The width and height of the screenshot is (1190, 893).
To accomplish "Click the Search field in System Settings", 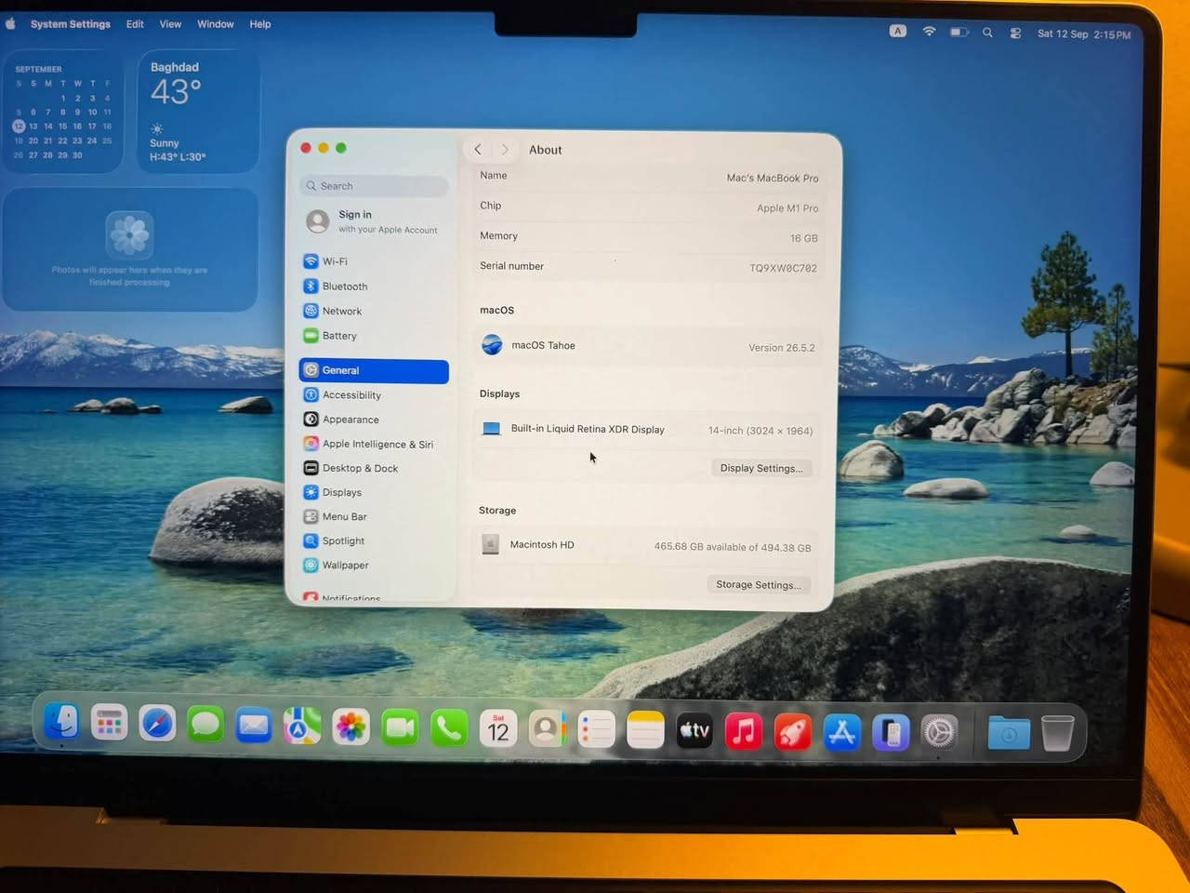I will pyautogui.click(x=374, y=186).
